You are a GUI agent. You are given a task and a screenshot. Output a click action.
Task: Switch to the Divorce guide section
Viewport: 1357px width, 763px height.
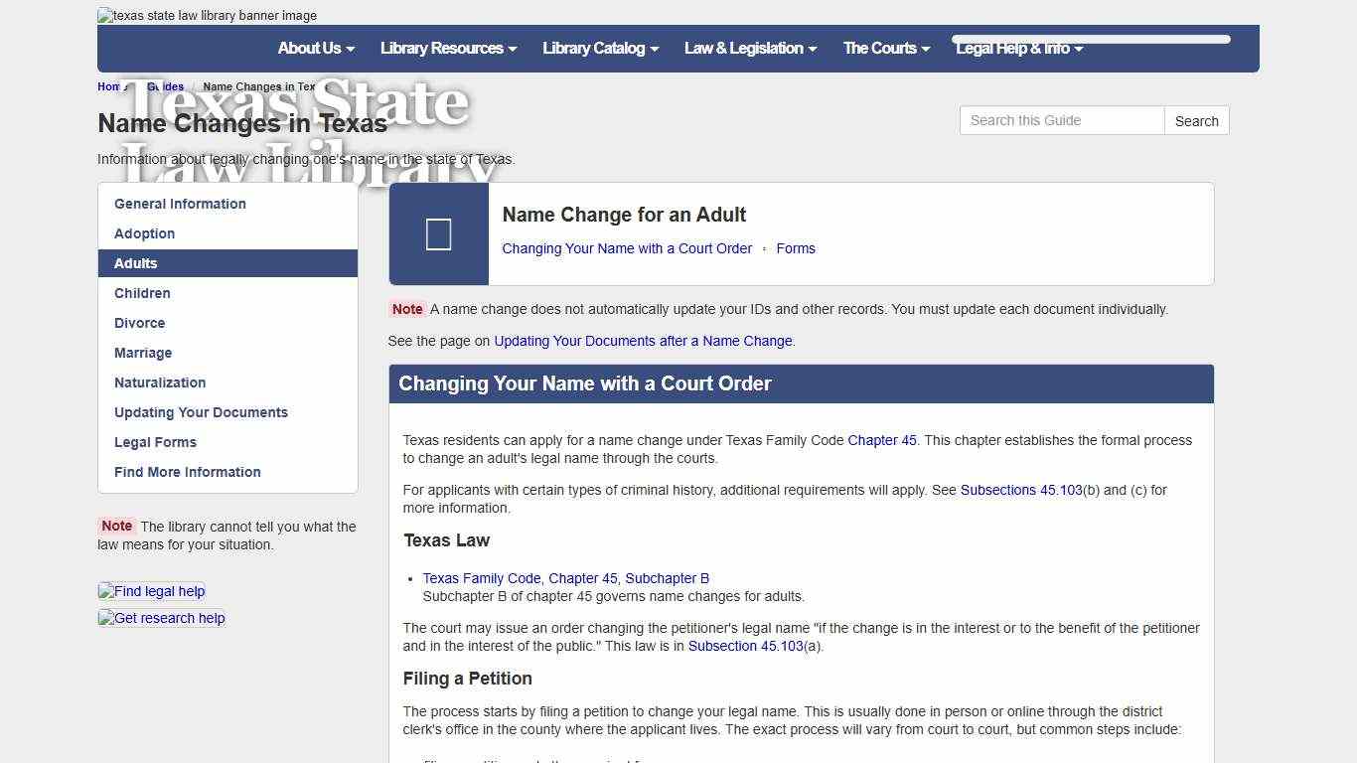click(x=139, y=323)
